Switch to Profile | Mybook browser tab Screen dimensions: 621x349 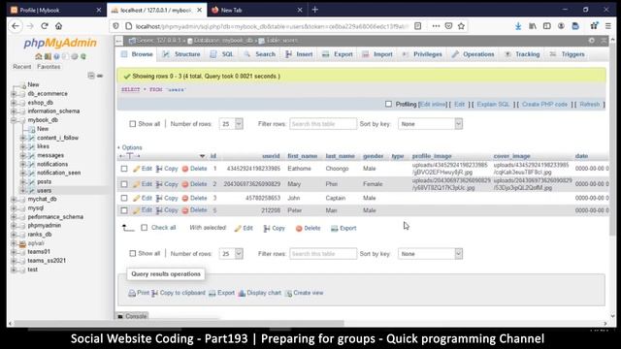click(x=55, y=11)
